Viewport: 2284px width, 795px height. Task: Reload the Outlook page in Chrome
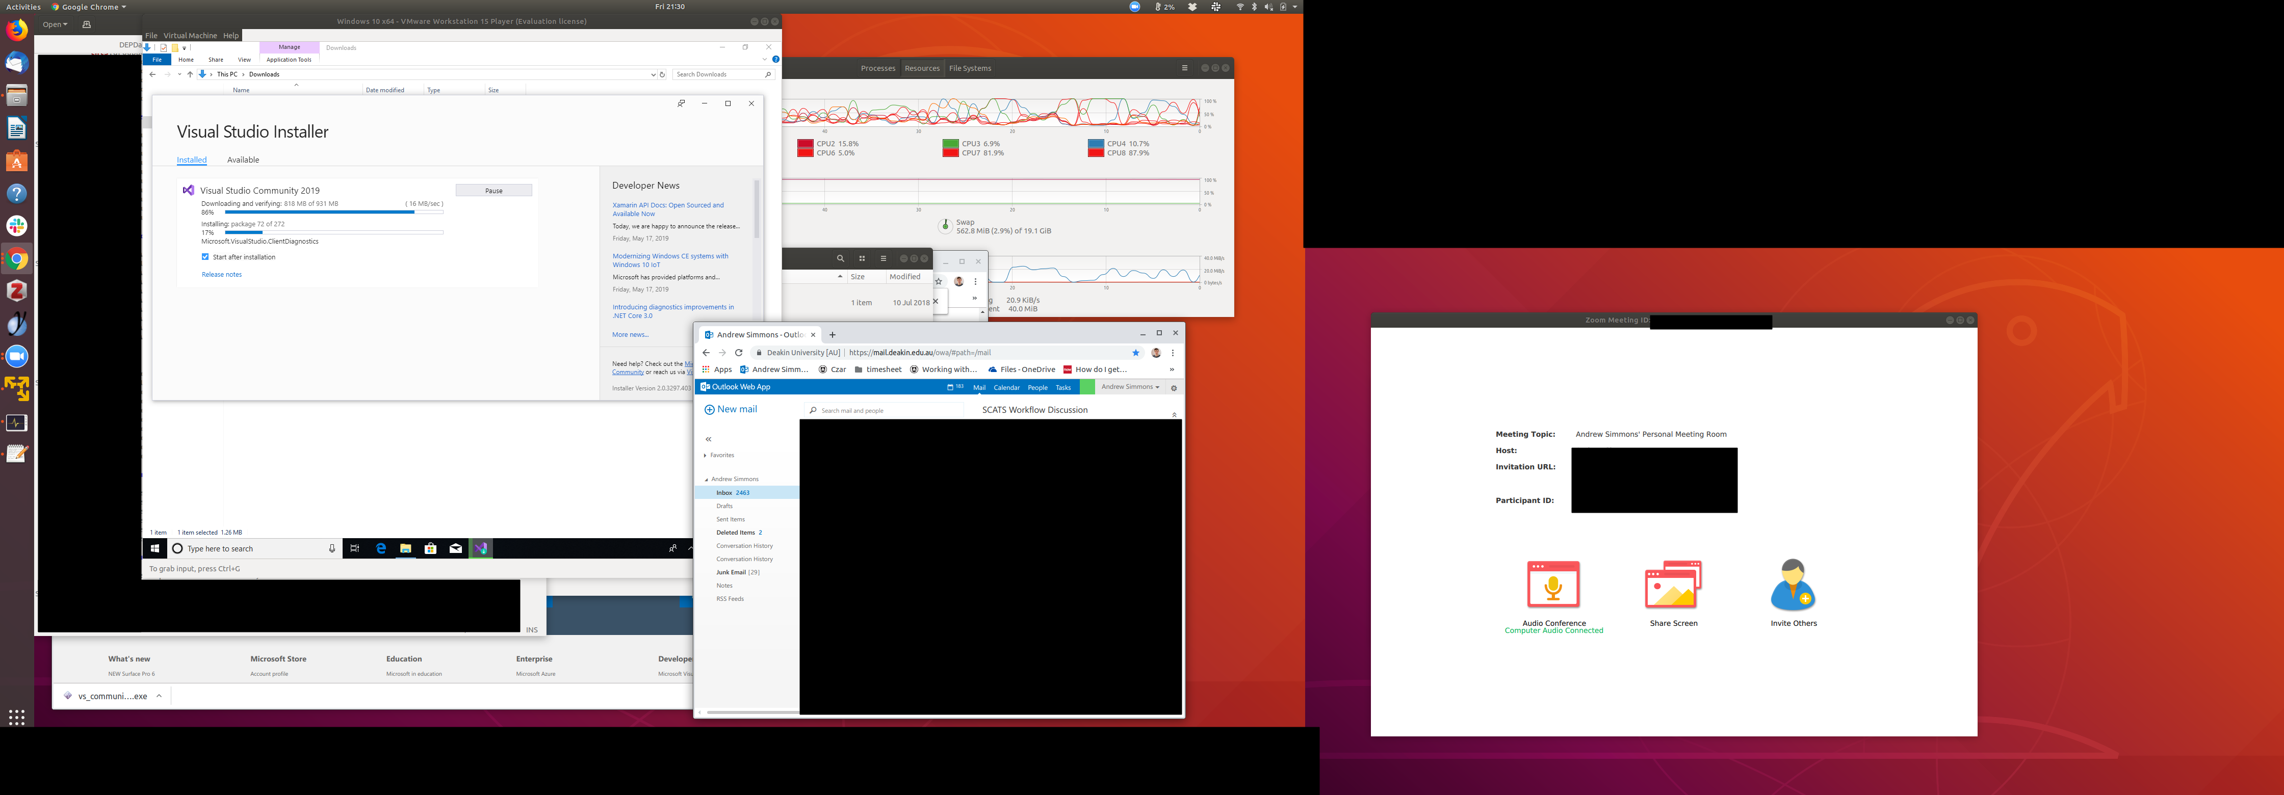click(x=739, y=353)
